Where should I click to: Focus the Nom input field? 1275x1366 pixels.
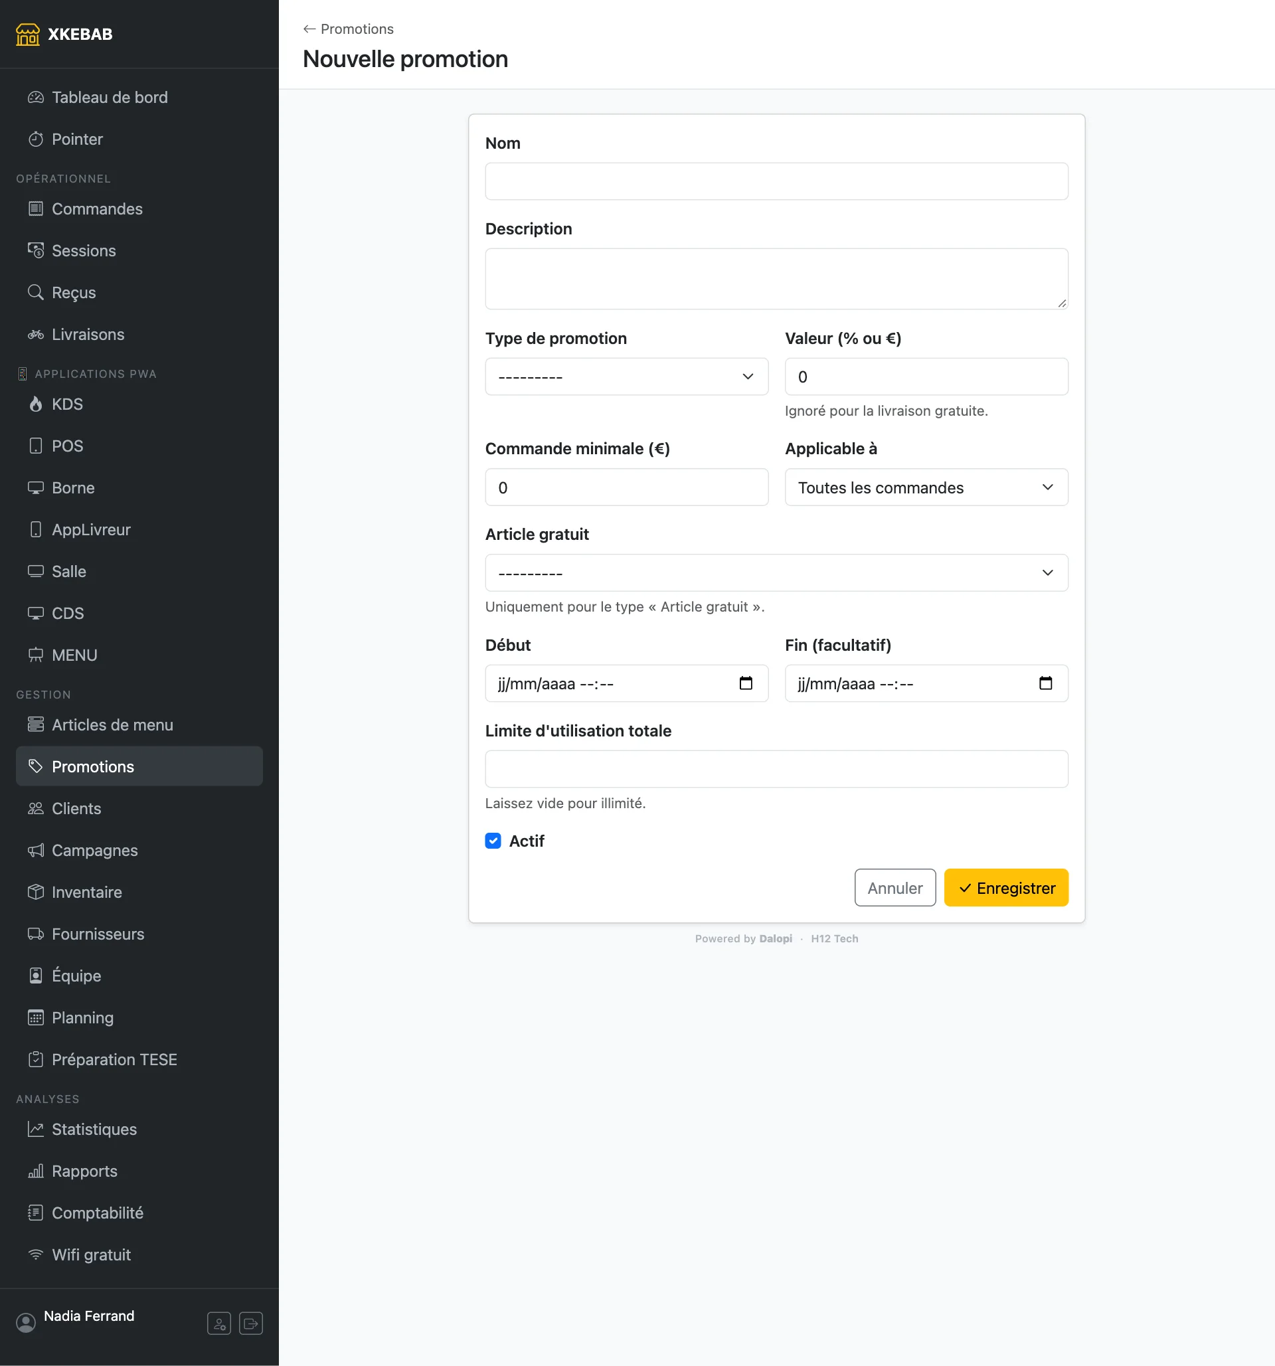point(776,181)
